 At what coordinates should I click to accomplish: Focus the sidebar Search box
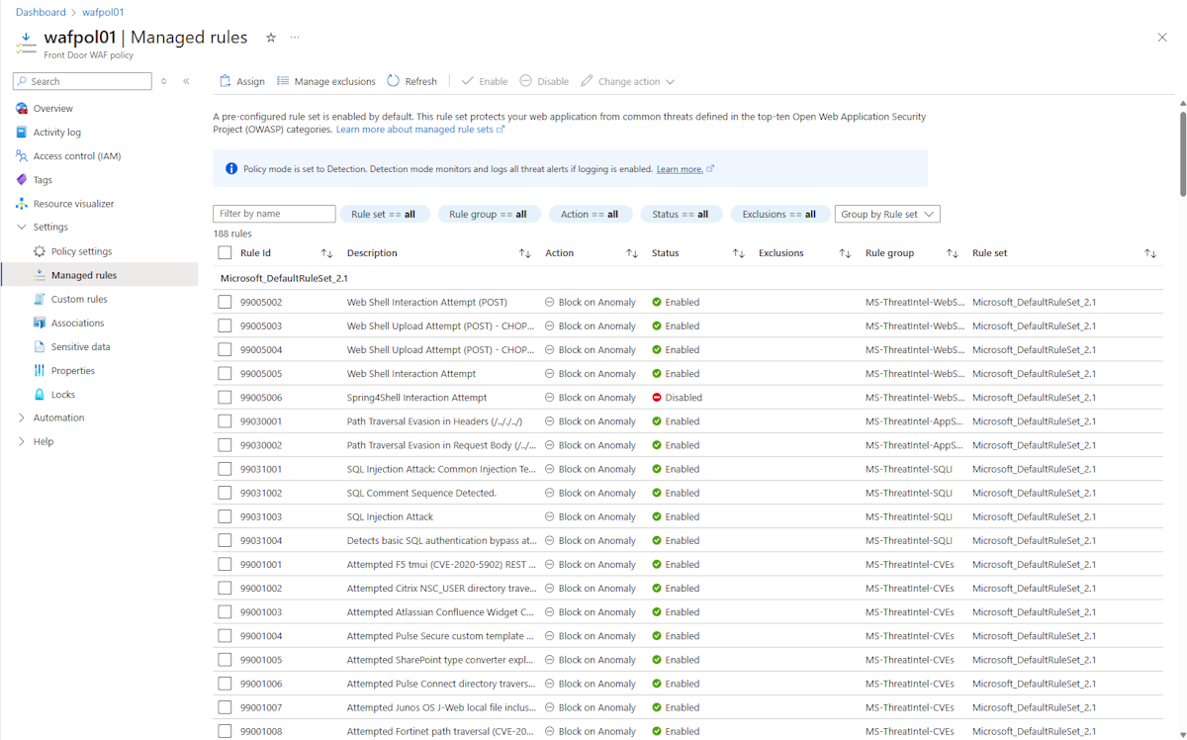(82, 81)
